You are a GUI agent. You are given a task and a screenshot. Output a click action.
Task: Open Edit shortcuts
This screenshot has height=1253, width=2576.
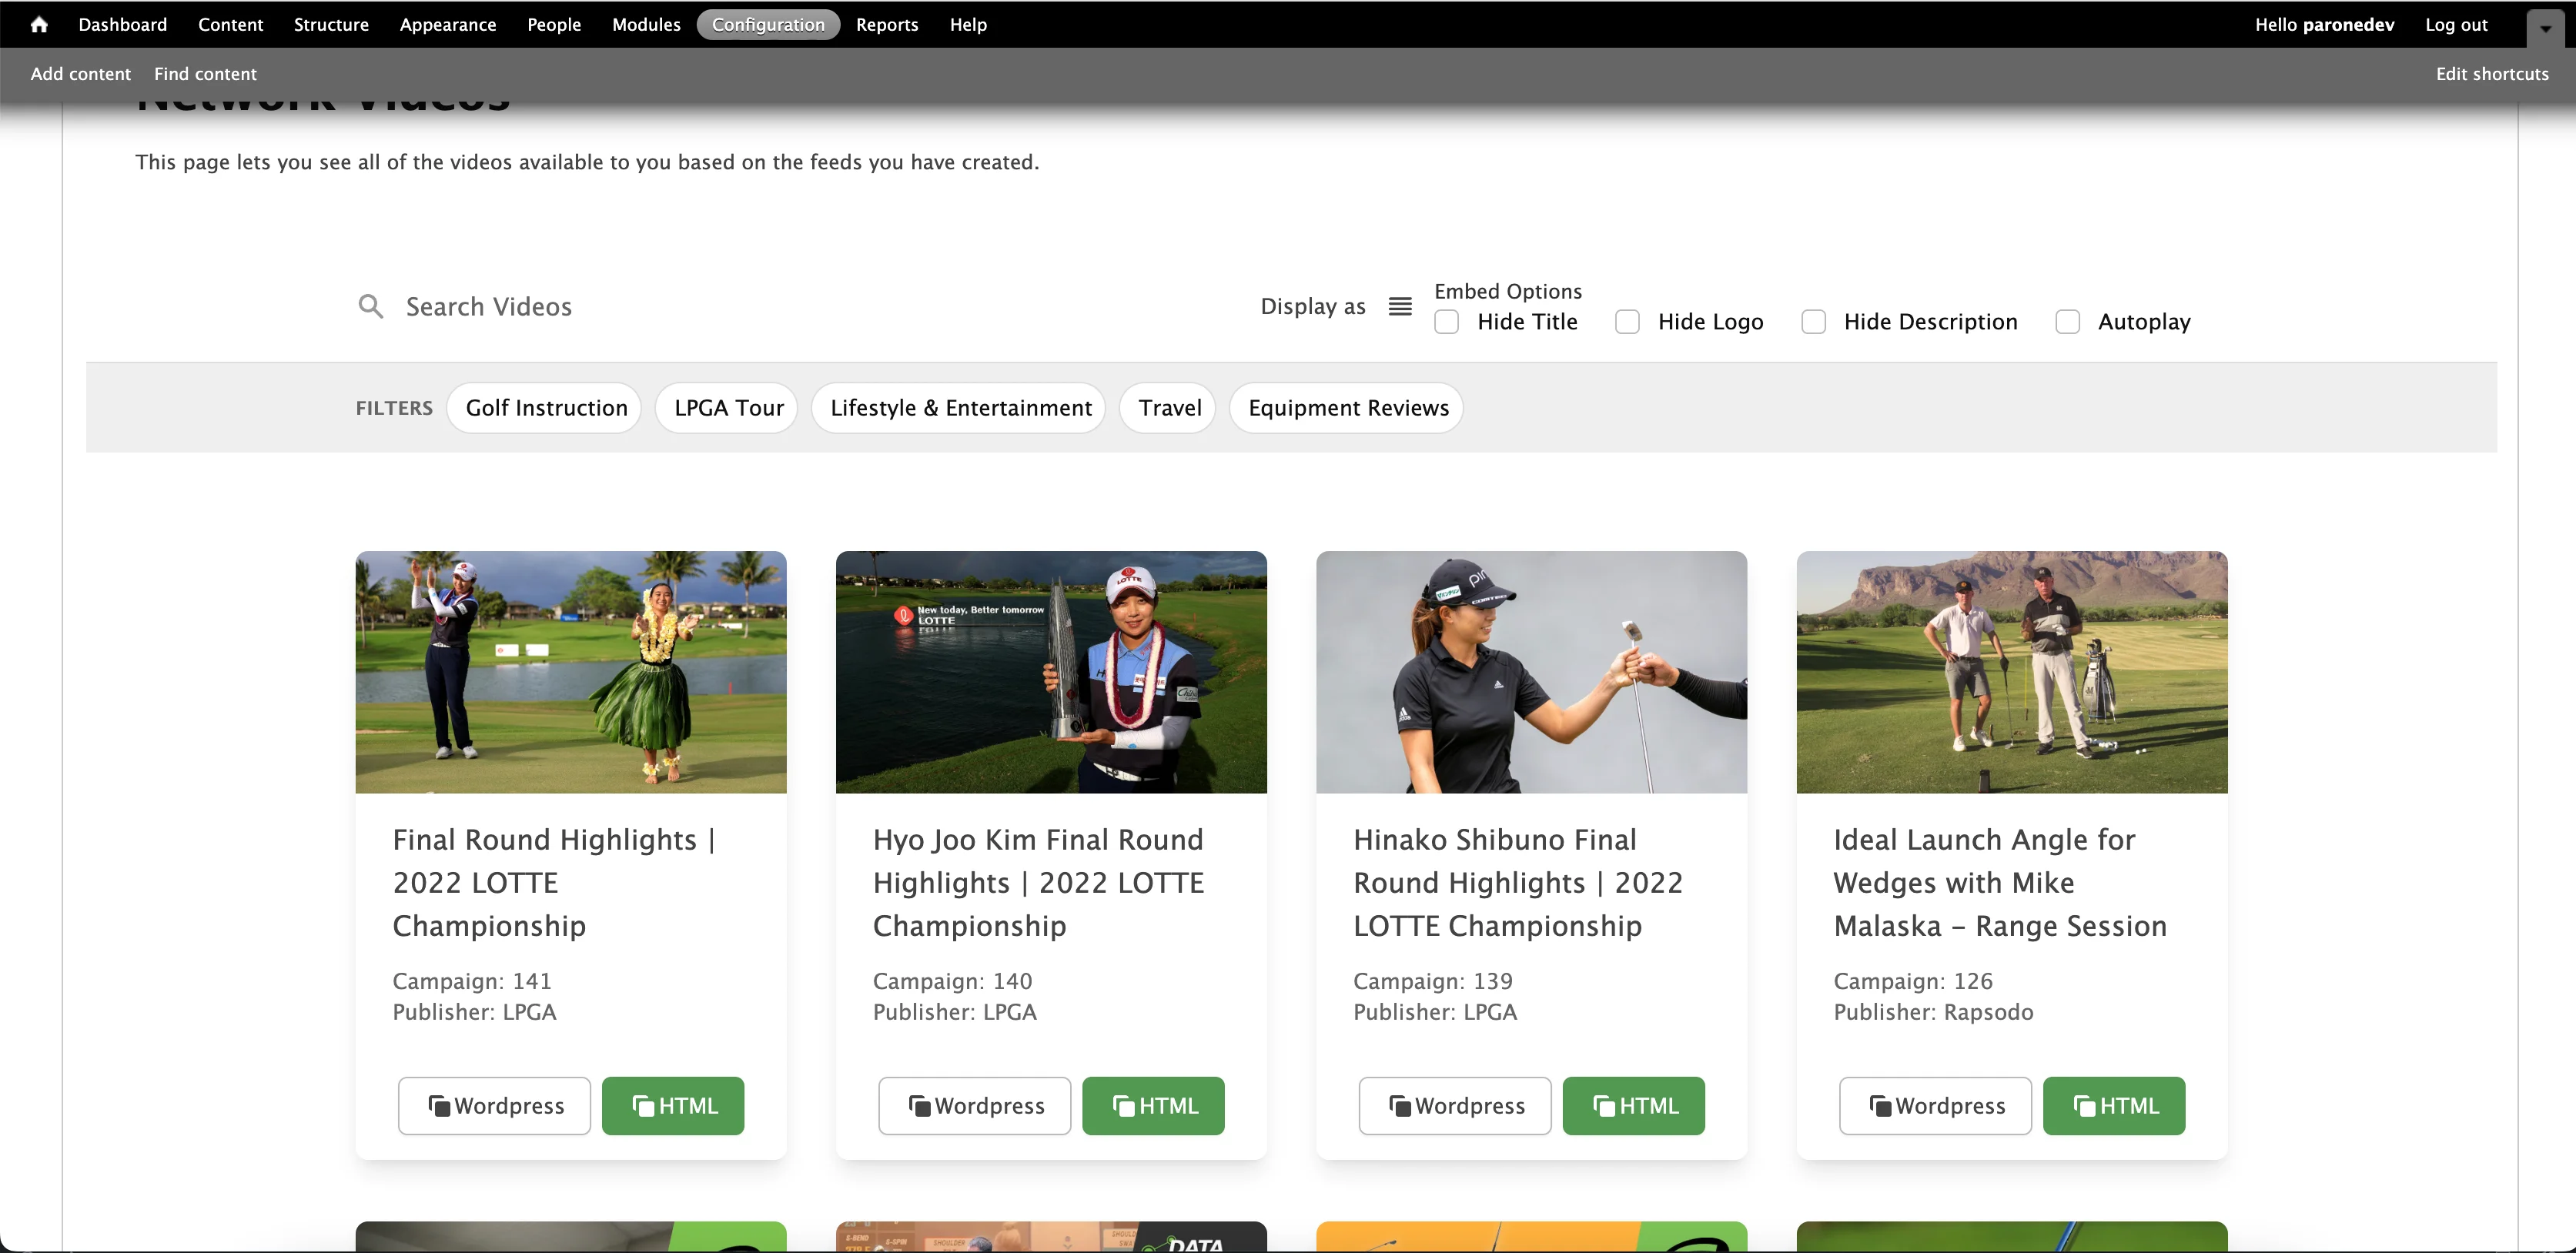(x=2492, y=74)
